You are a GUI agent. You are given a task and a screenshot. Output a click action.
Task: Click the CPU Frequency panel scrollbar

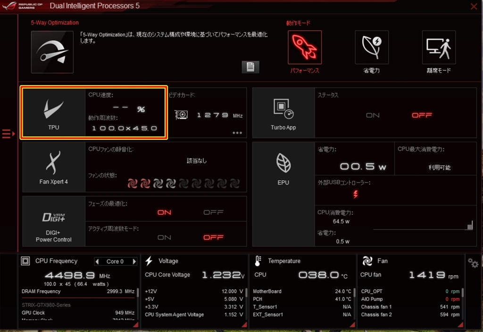(138, 292)
